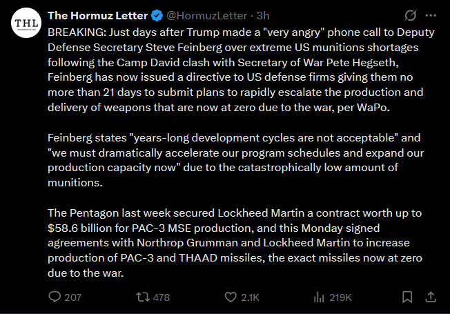Share the post via upload arrow icon

pos(431,297)
